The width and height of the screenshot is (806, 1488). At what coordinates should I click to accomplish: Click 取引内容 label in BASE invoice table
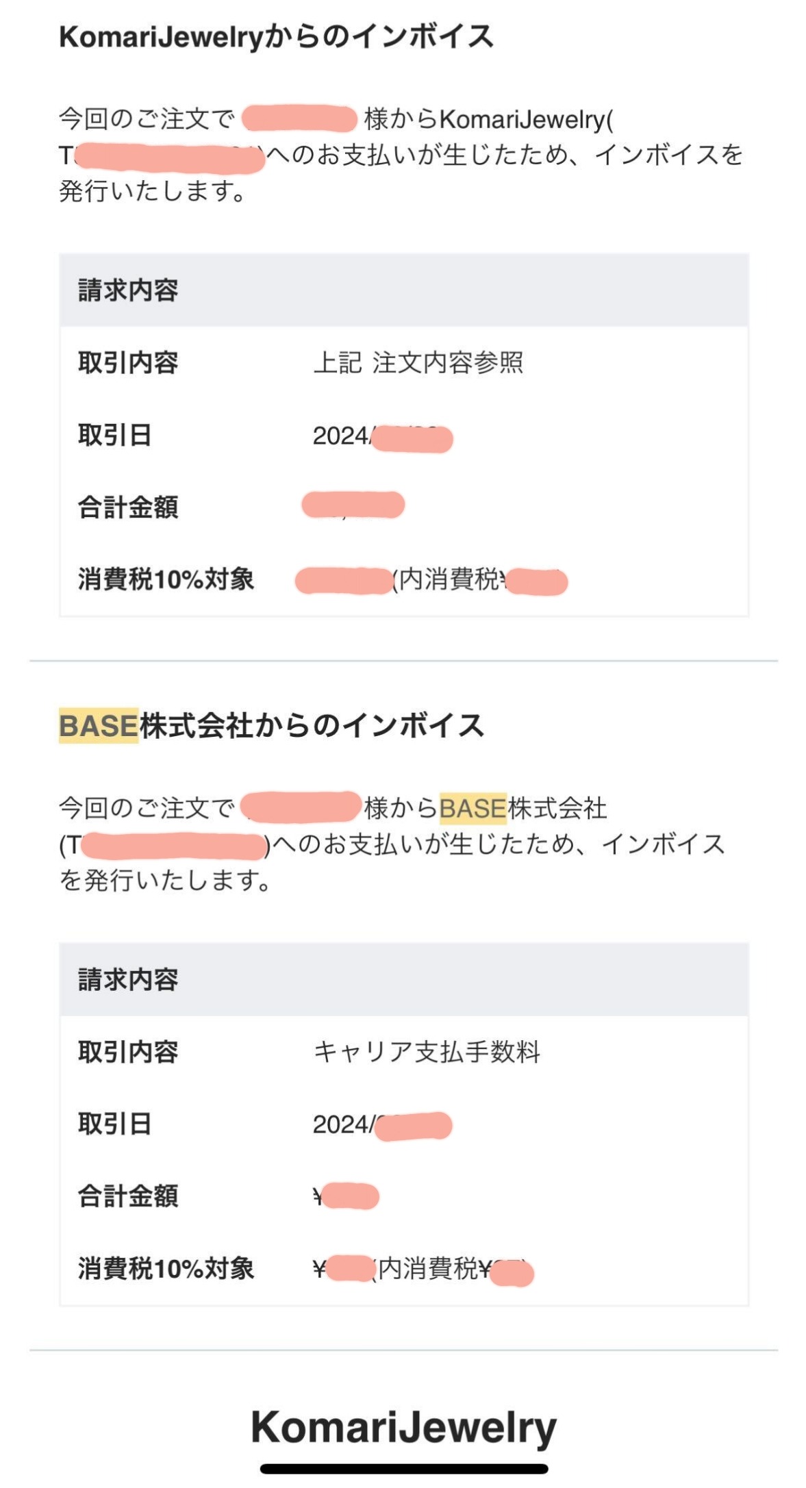[x=128, y=1052]
